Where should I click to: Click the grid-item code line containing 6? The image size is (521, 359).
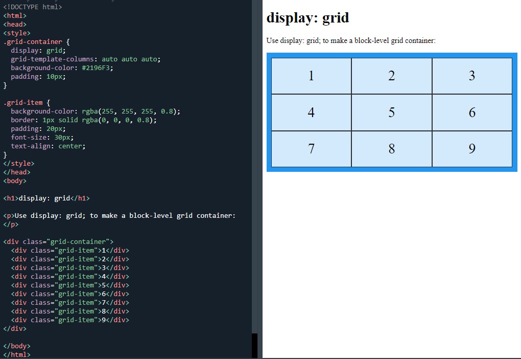pyautogui.click(x=70, y=294)
